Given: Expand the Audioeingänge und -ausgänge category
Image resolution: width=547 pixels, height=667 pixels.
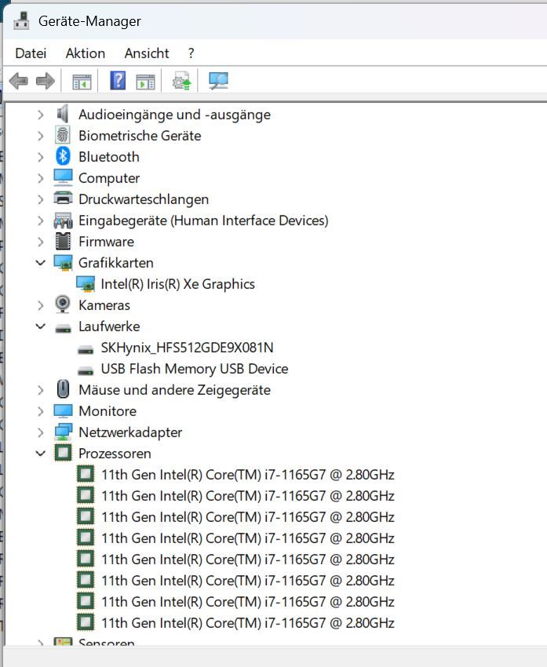Looking at the screenshot, I should (41, 115).
